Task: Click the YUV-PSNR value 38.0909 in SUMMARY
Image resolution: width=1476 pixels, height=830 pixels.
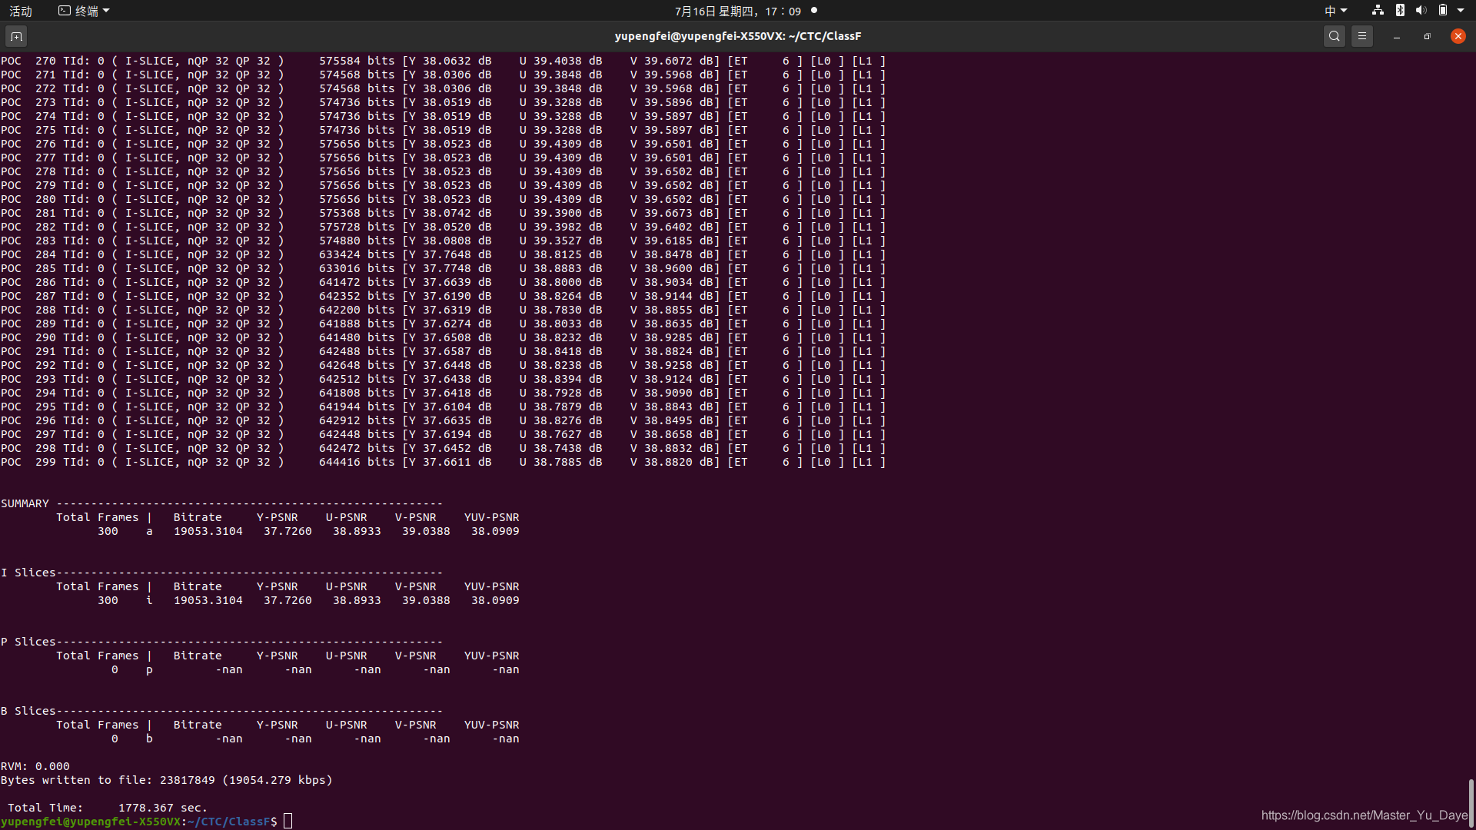Action: [495, 531]
